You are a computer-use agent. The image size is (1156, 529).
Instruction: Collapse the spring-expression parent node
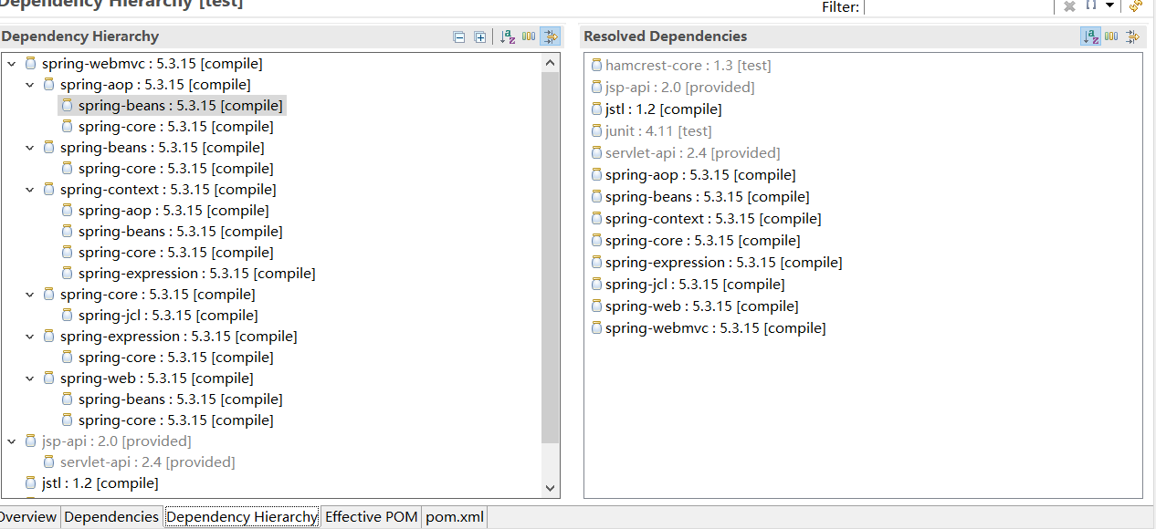click(29, 337)
